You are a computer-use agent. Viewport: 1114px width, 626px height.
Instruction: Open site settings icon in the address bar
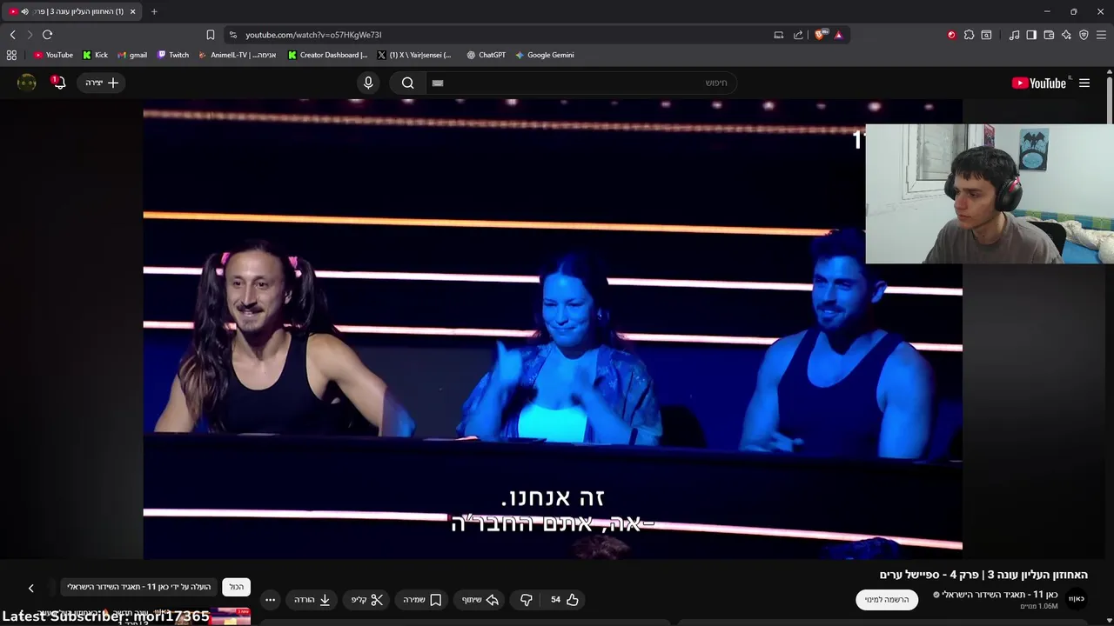point(232,35)
